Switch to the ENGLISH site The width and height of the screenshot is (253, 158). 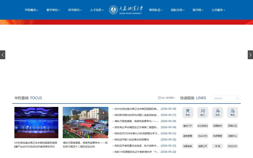coord(232,146)
